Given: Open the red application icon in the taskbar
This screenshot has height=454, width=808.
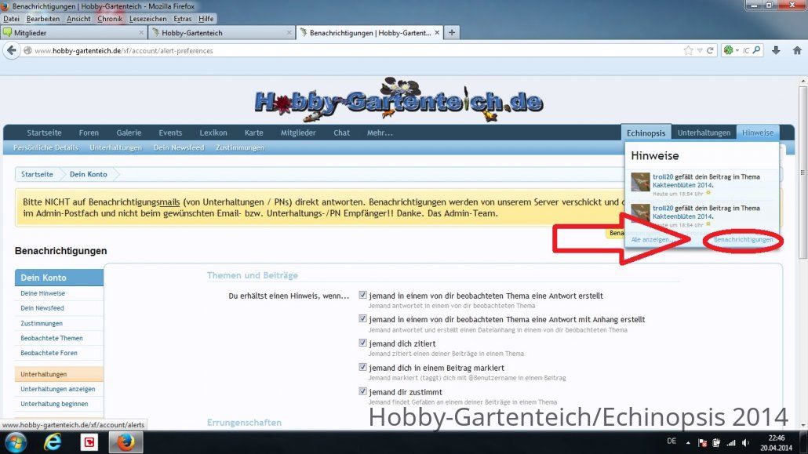Looking at the screenshot, I should 89,443.
